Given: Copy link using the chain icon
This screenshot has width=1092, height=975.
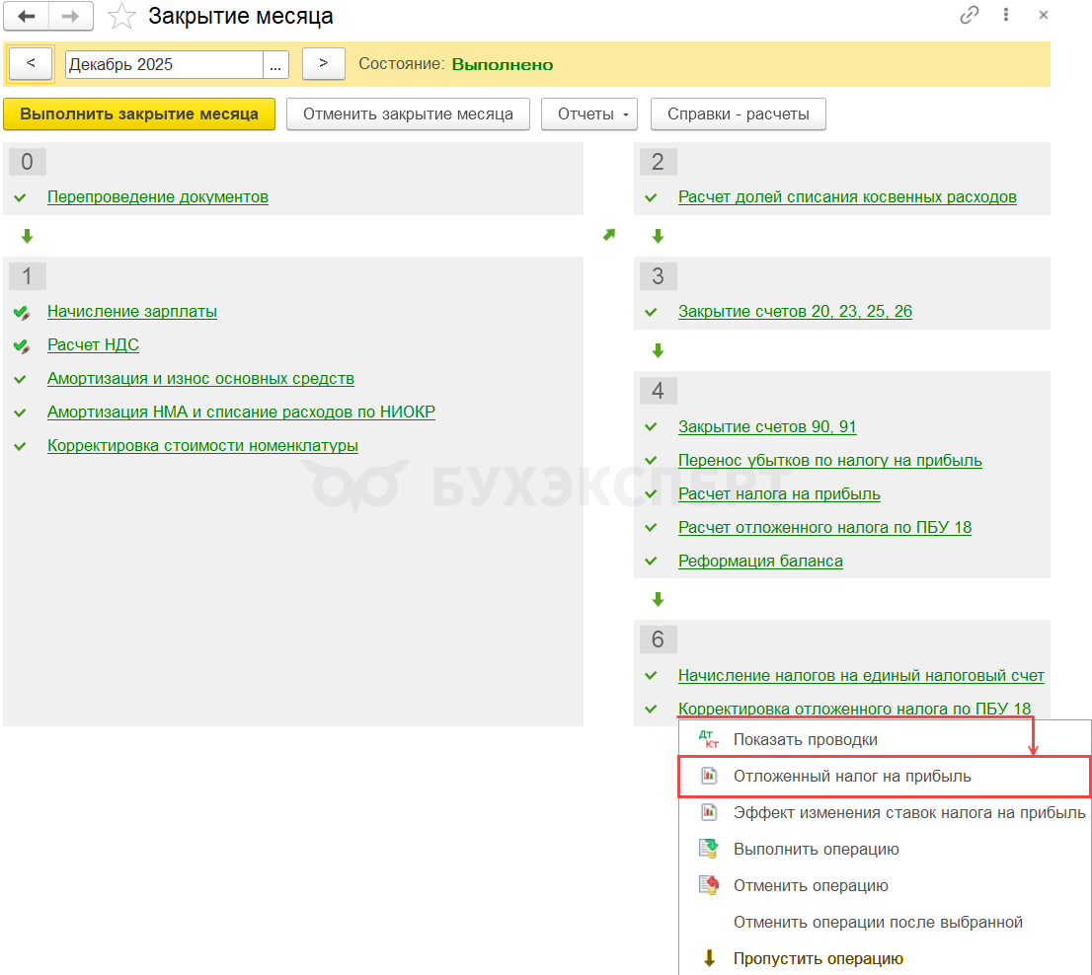Looking at the screenshot, I should click(x=969, y=16).
